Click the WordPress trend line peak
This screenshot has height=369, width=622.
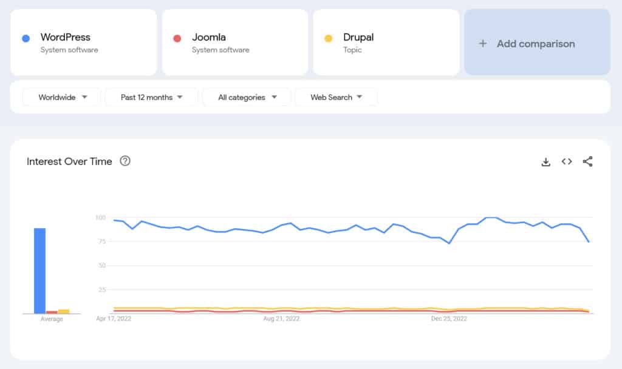pos(491,217)
